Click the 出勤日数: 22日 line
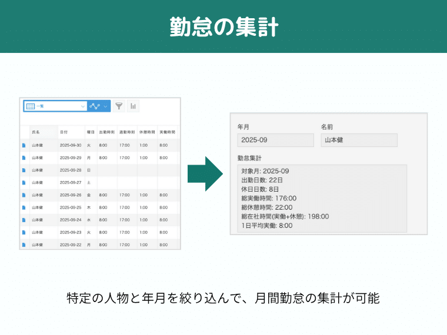 262,180
